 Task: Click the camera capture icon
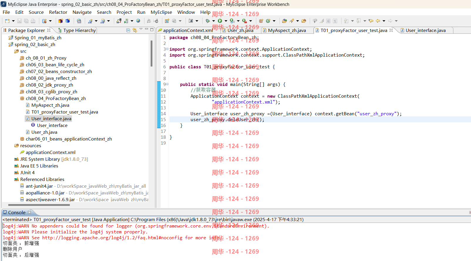pyautogui.click(x=191, y=21)
